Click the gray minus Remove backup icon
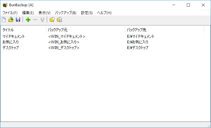This screenshot has width=211, height=128. click(35, 20)
